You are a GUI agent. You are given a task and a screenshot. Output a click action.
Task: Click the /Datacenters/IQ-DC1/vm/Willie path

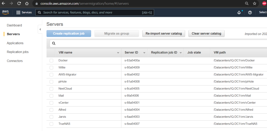coord(233,68)
